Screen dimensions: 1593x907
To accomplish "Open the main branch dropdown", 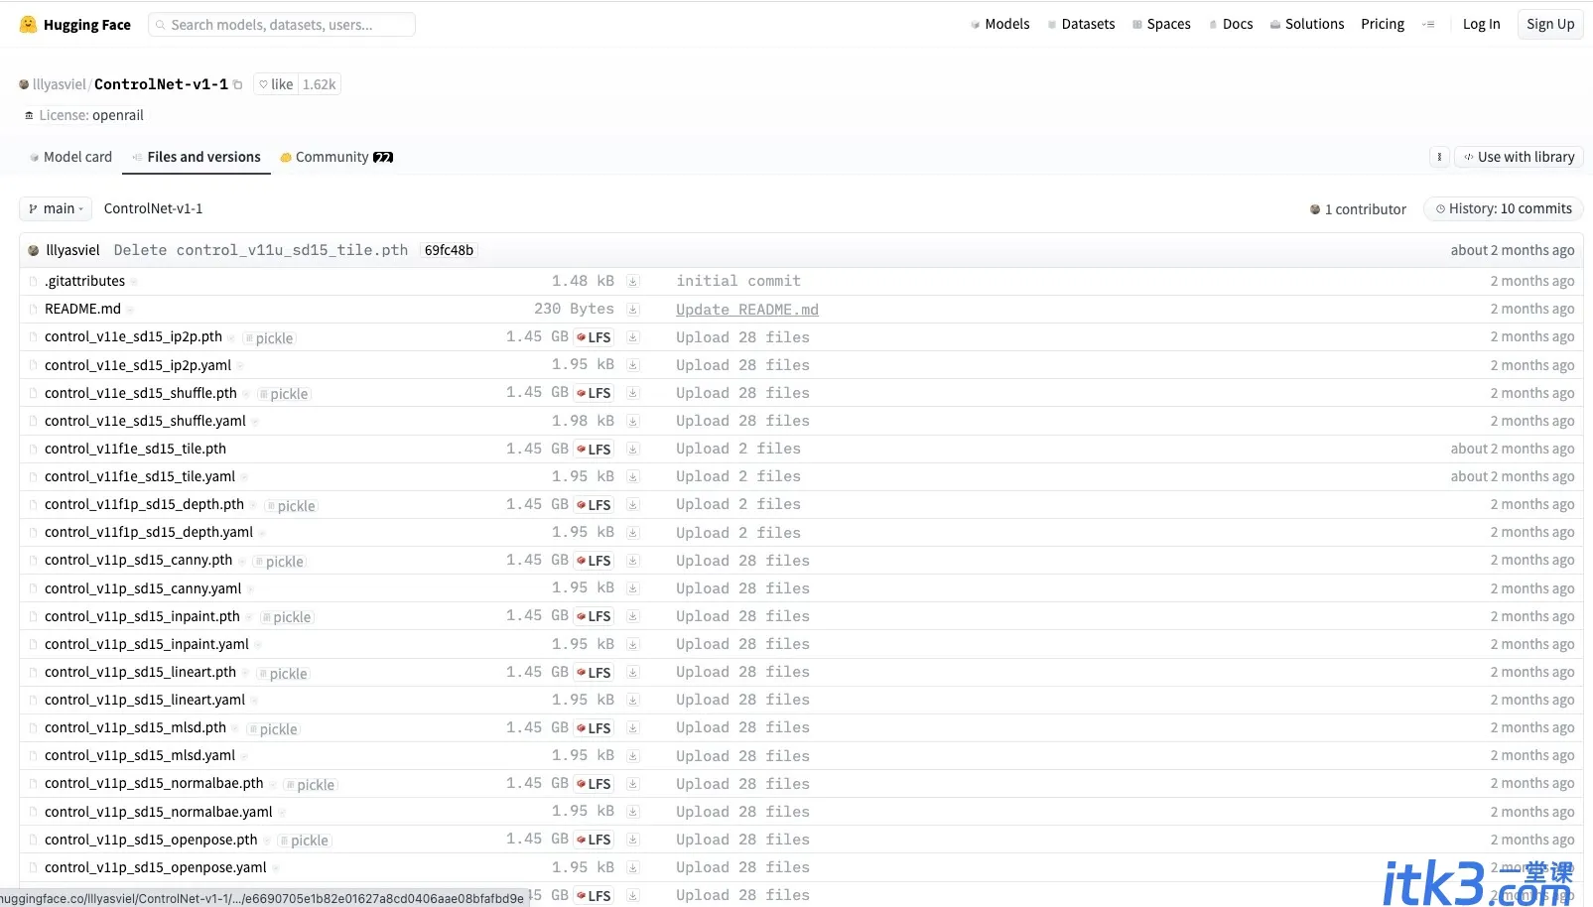I will 56,208.
